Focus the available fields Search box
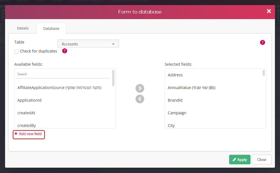The height and width of the screenshot is (173, 280). (62, 74)
